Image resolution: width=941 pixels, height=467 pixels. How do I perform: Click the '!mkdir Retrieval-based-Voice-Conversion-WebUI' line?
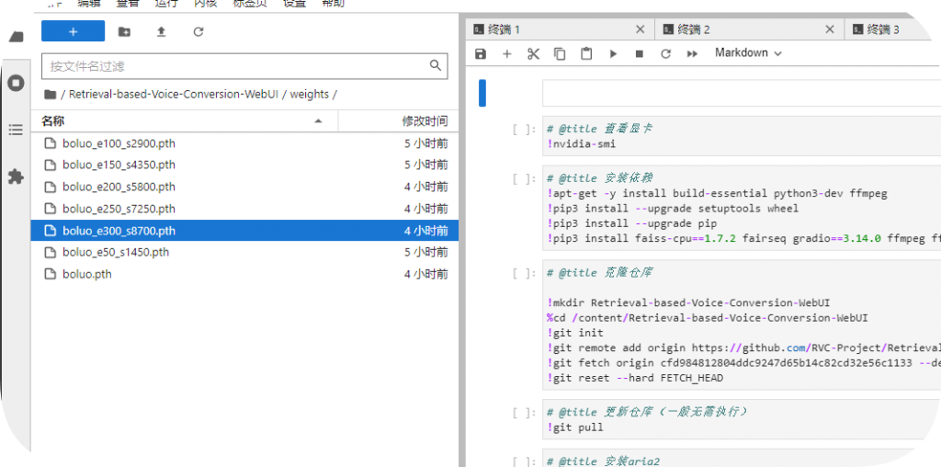(x=688, y=302)
